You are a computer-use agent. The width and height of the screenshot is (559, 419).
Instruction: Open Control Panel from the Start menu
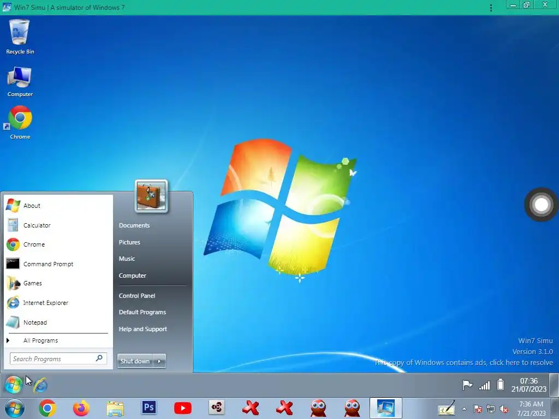(x=137, y=296)
